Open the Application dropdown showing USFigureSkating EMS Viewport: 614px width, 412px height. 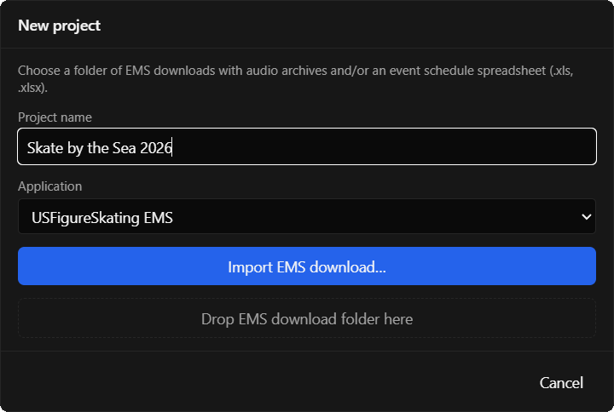(307, 216)
